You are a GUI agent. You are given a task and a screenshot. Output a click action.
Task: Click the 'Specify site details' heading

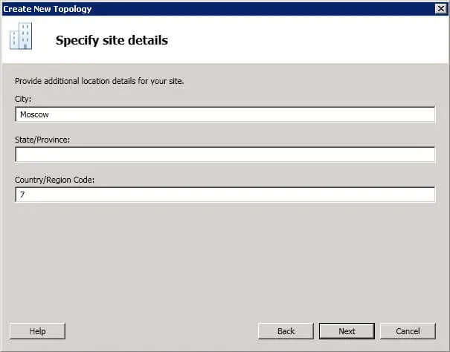[112, 40]
